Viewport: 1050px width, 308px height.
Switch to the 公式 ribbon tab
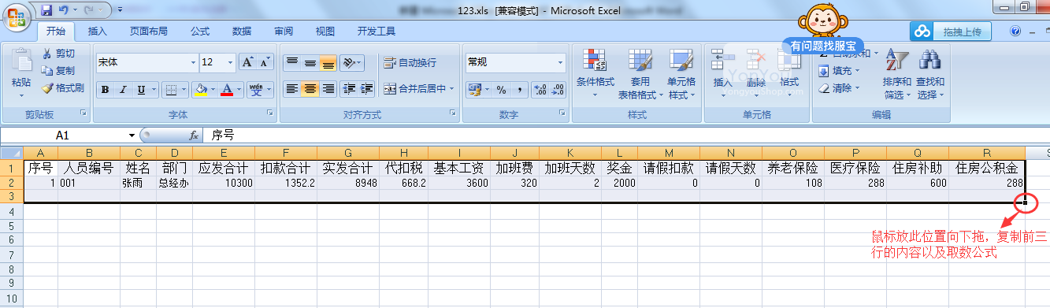tap(200, 32)
